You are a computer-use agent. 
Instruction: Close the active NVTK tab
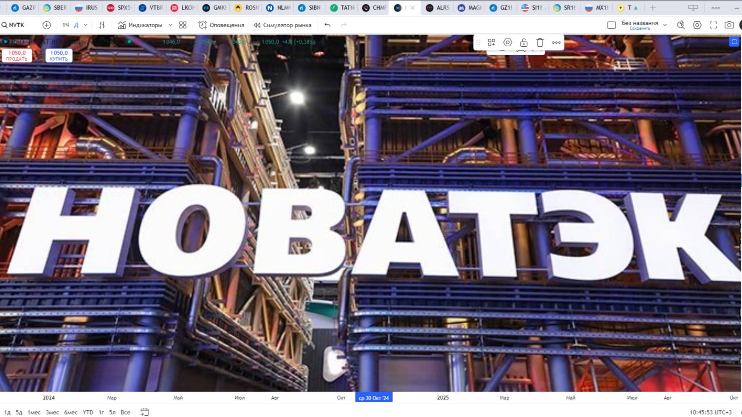(x=412, y=8)
